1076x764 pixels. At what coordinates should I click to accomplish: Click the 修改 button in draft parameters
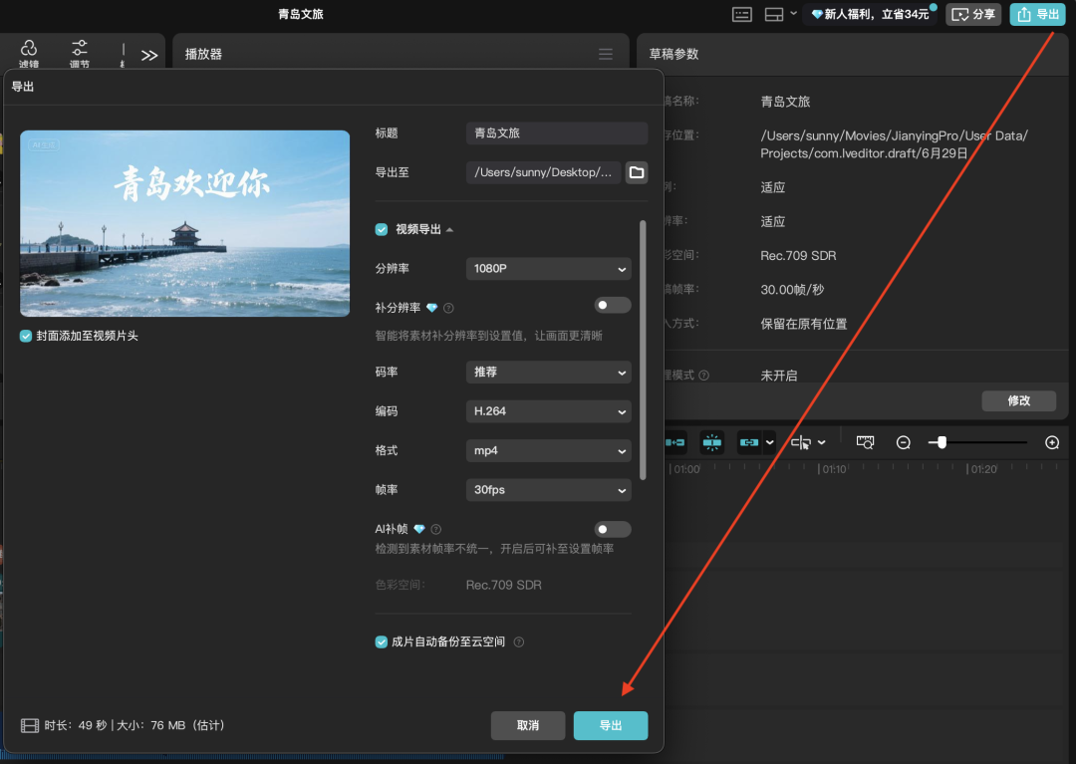coord(1018,400)
